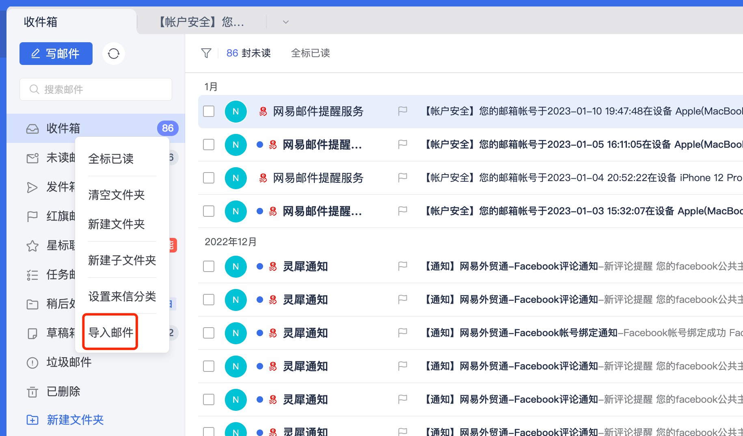Select checkbox for 2023-01-04 security email
743x436 pixels.
click(209, 178)
